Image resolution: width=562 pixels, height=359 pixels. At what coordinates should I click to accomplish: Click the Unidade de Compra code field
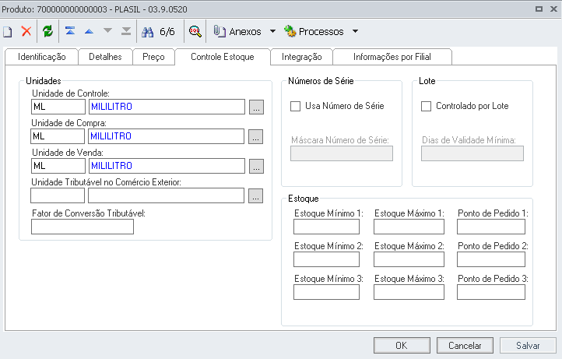(x=58, y=136)
